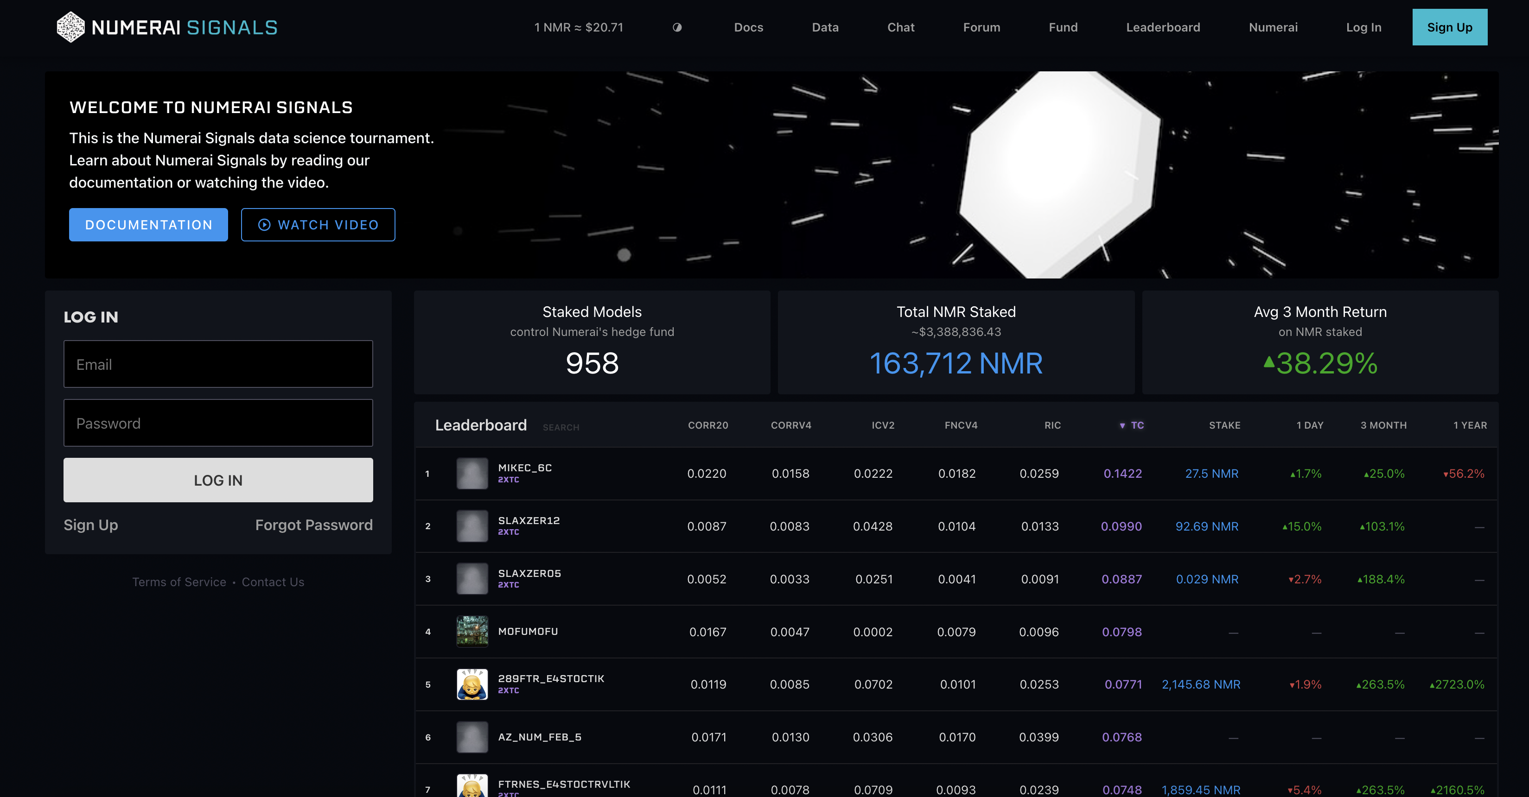Click the play icon in Watch Video

pyautogui.click(x=264, y=225)
